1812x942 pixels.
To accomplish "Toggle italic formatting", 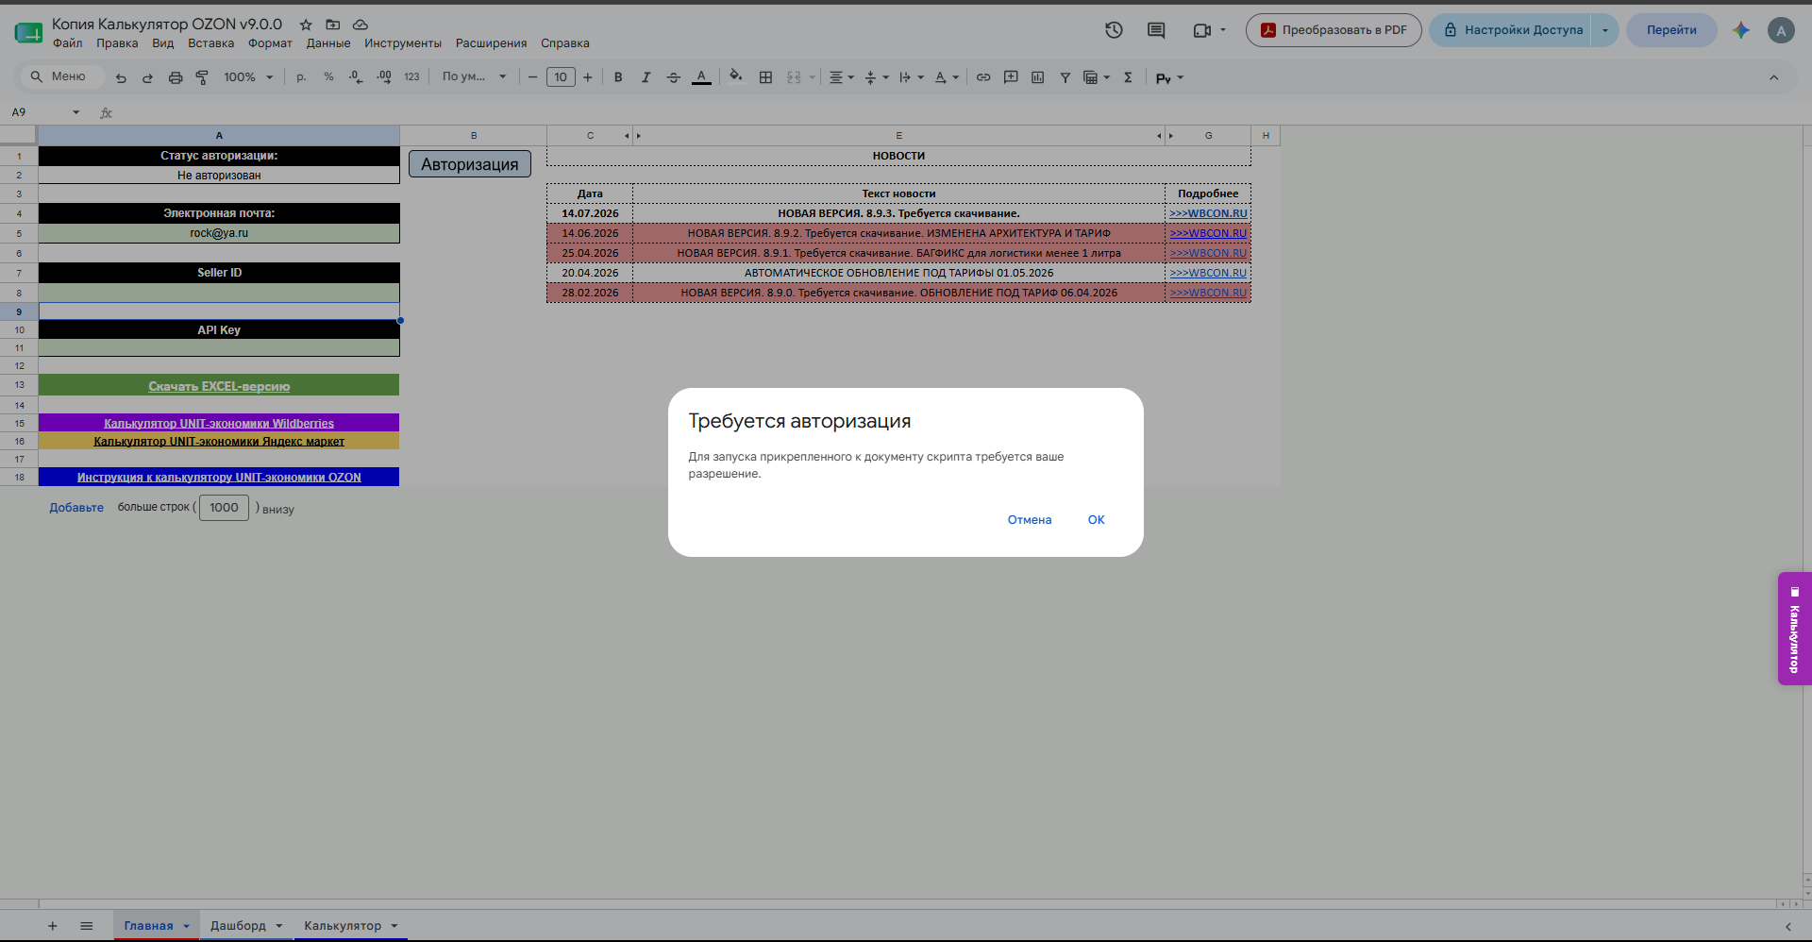I will (646, 77).
